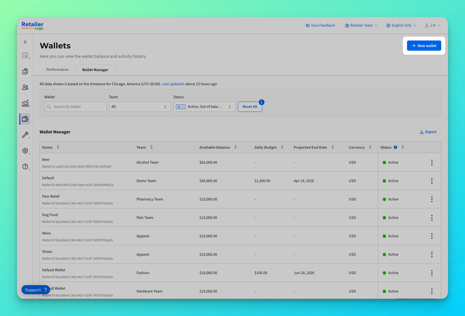
Task: Click the New wallet button
Action: [424, 46]
